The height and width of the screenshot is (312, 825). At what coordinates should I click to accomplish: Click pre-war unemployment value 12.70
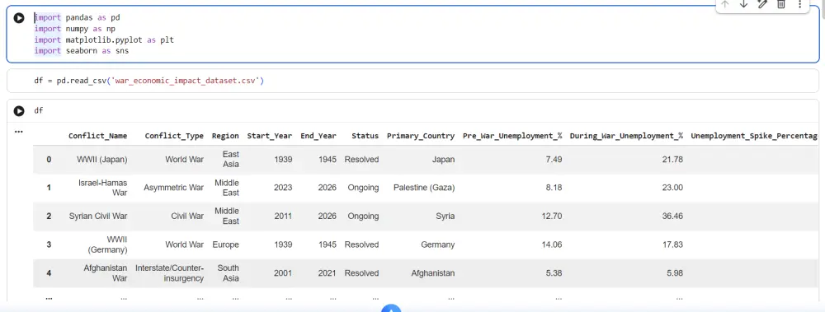[551, 216]
